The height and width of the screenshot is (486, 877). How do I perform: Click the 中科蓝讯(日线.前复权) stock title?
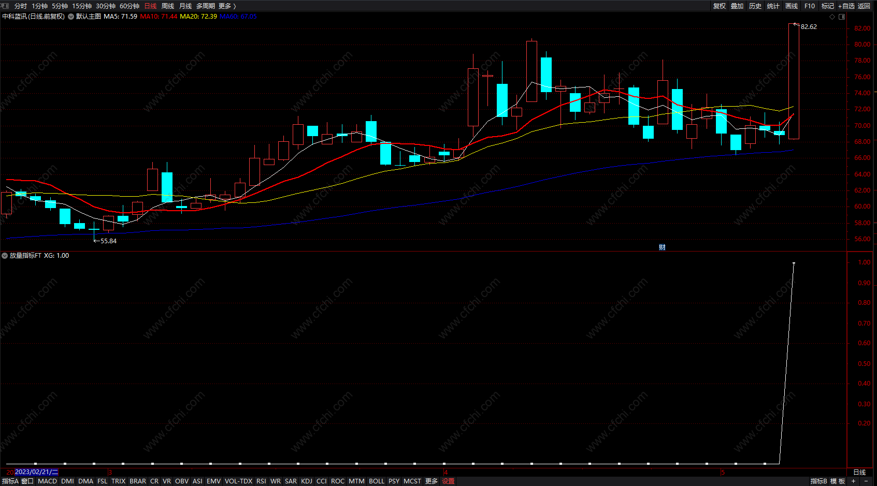[34, 17]
